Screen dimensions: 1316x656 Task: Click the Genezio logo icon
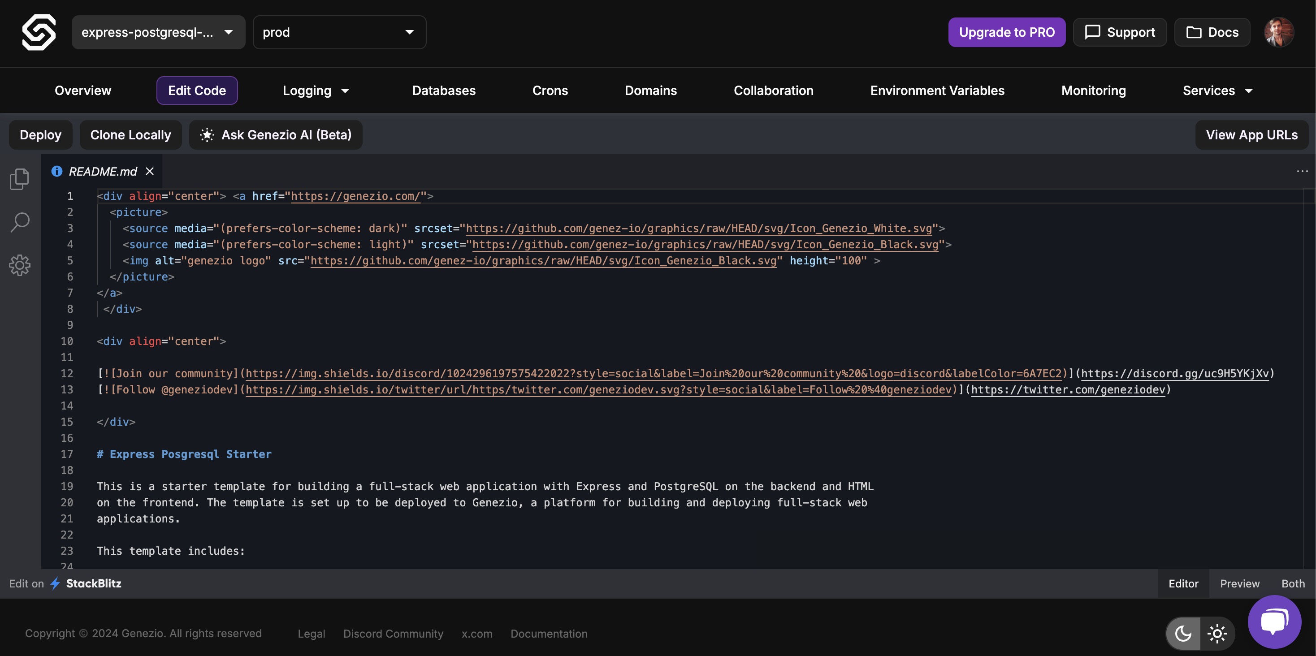coord(39,32)
